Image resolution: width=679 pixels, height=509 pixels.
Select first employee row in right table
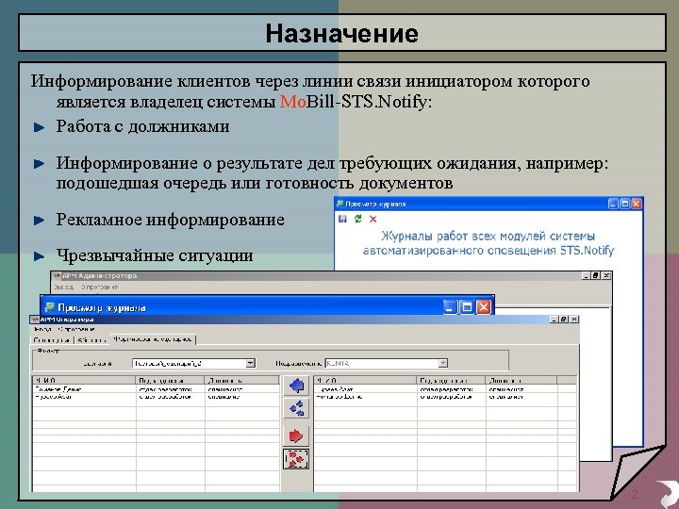(445, 389)
